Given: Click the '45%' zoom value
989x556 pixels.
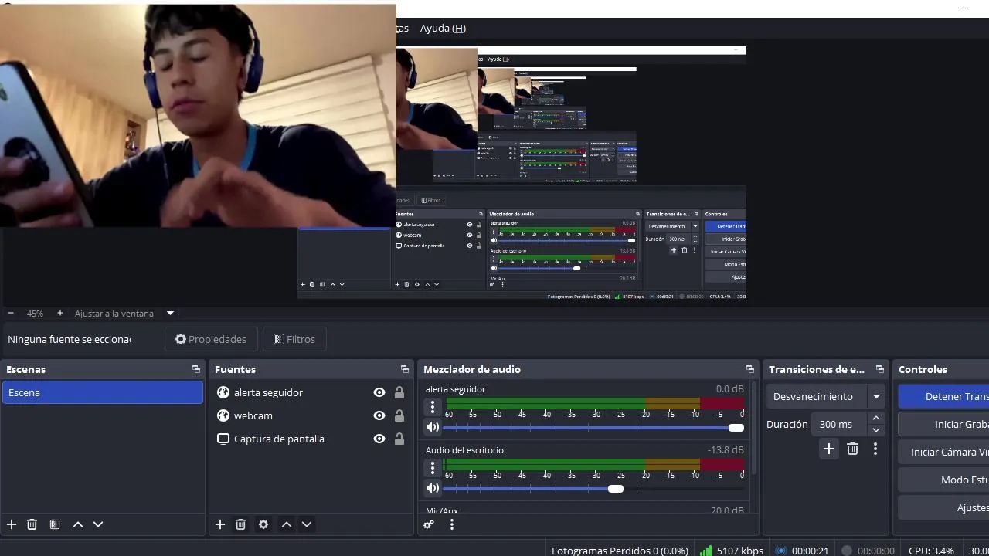Looking at the screenshot, I should (x=35, y=314).
